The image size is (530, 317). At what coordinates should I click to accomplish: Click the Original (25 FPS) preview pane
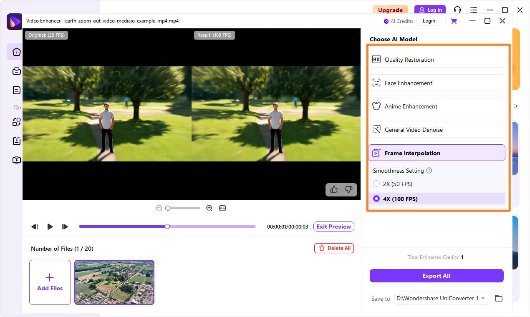(107, 114)
